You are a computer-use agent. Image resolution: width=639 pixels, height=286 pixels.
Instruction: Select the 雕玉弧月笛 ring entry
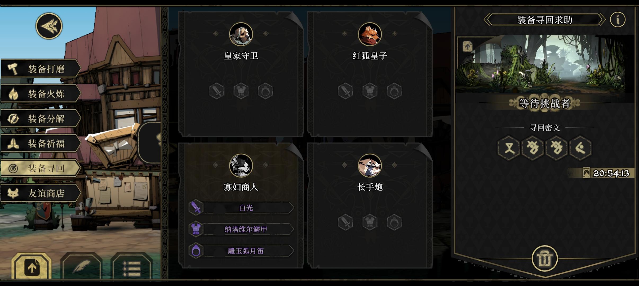[241, 251]
